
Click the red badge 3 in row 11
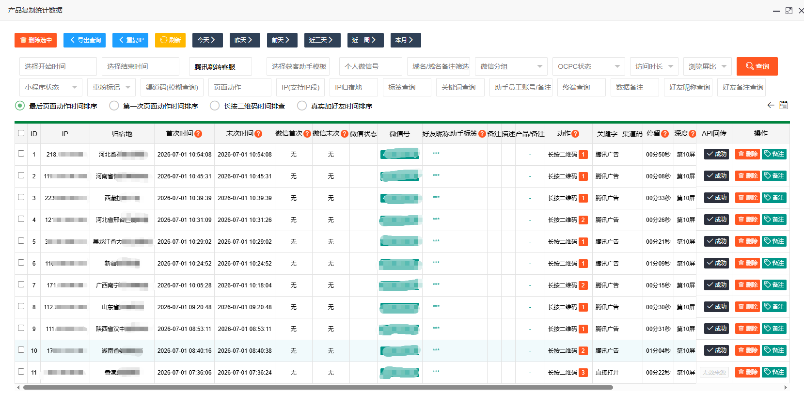[583, 373]
